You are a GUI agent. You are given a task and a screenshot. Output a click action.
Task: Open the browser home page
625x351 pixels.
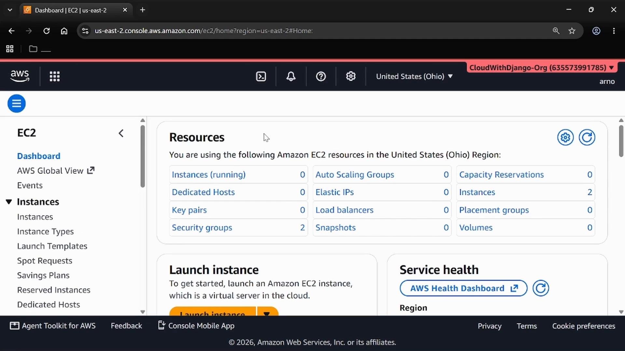click(x=64, y=31)
